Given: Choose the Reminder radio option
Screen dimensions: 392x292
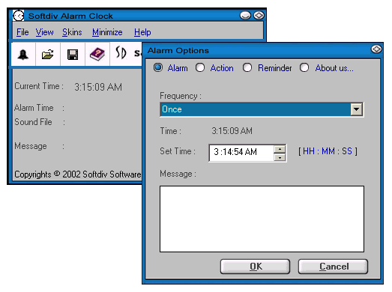Looking at the screenshot, I should click(247, 67).
